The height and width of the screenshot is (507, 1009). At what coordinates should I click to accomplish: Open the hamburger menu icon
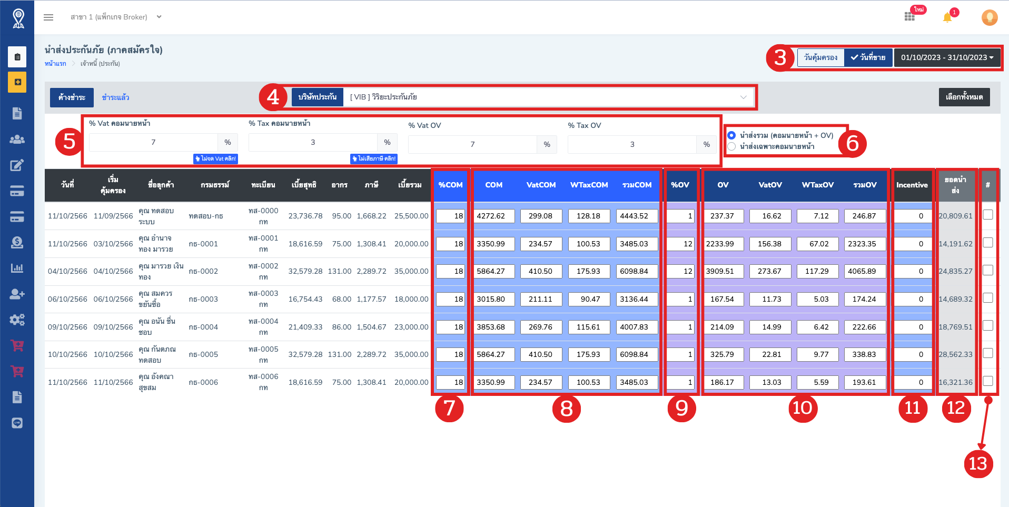point(48,17)
